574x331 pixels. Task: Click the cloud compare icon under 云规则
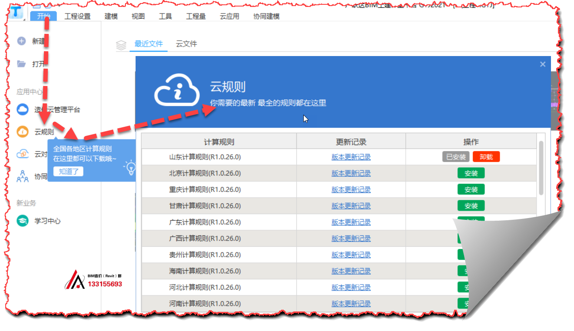22,154
